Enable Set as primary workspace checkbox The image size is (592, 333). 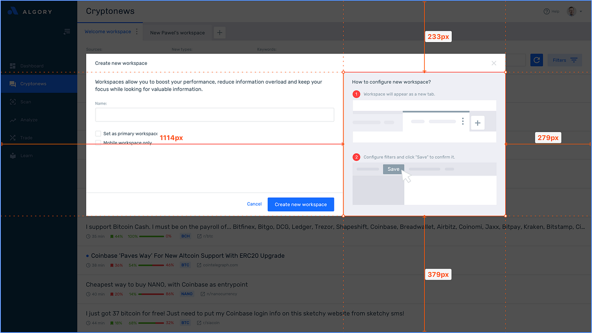98,134
